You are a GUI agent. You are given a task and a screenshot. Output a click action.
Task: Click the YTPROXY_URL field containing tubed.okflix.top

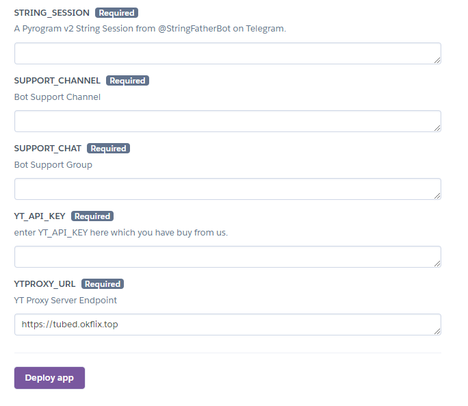[x=227, y=325]
